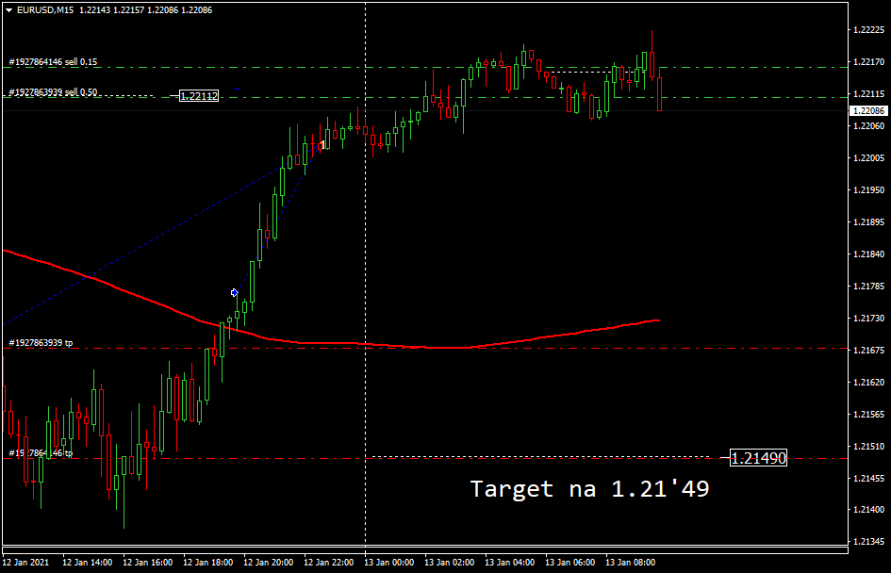Image resolution: width=891 pixels, height=573 pixels.
Task: Click the 1.21400 value on price scale
Action: point(869,510)
